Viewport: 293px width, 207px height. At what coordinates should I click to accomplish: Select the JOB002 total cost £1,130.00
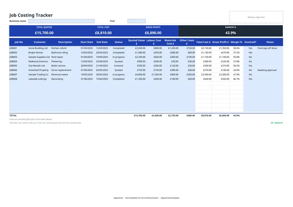[206, 53]
